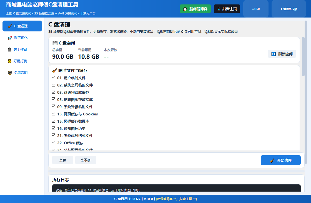
Task: Click the 抖音主页 link in footer
Action: 188,199
